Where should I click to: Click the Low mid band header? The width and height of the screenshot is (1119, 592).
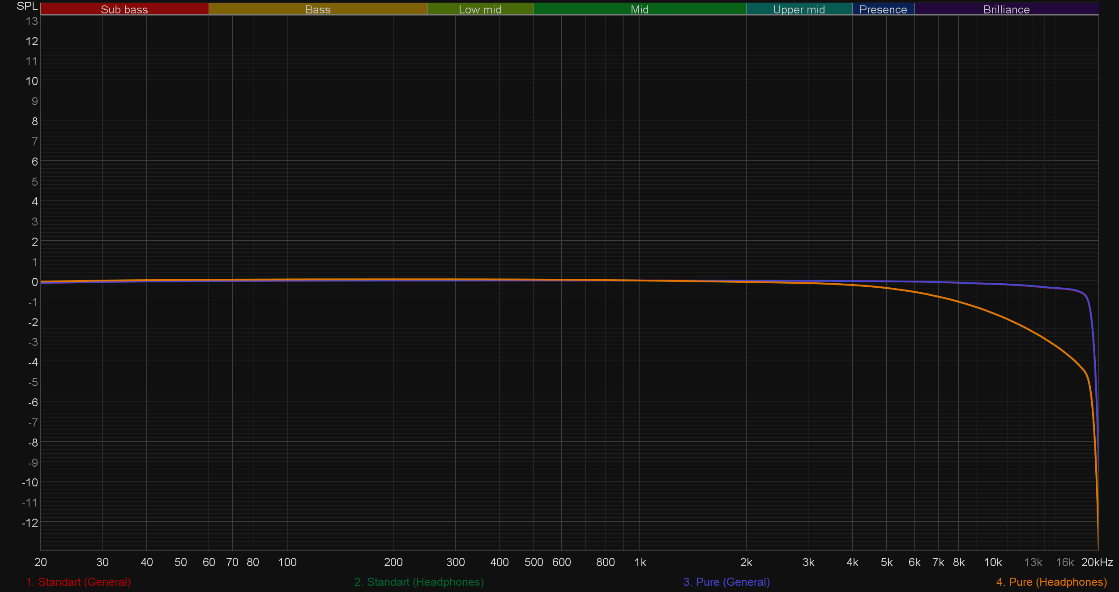pos(480,9)
